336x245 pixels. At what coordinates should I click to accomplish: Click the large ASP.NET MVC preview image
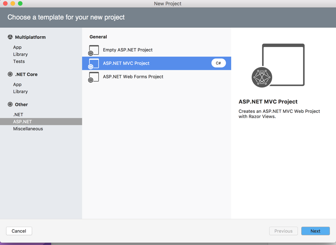coord(278,66)
